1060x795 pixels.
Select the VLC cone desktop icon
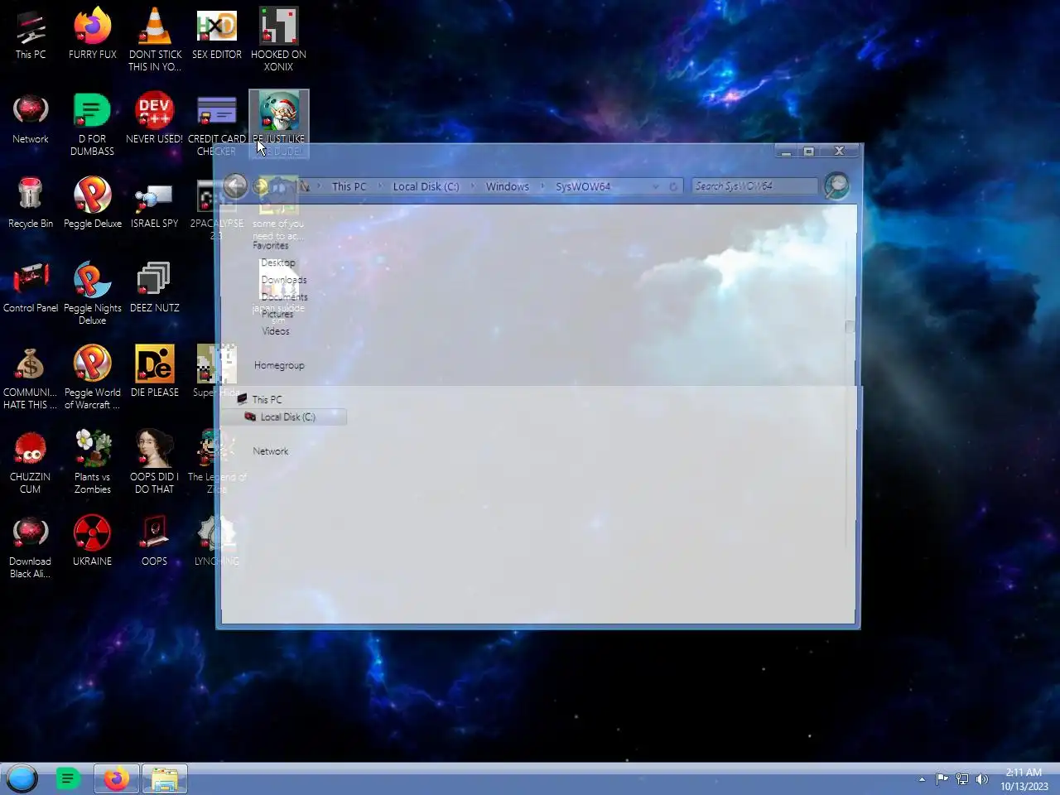[x=155, y=39]
